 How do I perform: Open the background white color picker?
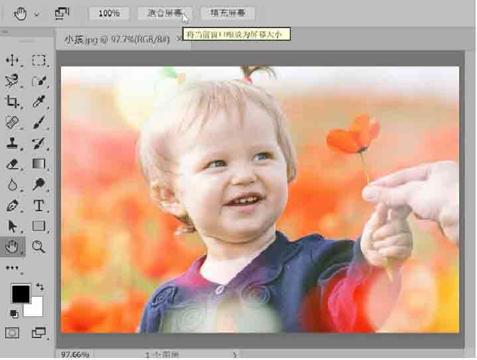tap(36, 310)
